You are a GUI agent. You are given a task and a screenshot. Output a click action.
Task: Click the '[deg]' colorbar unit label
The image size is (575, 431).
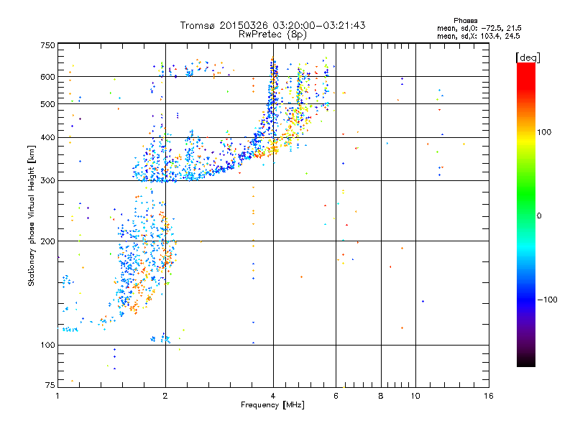(528, 57)
